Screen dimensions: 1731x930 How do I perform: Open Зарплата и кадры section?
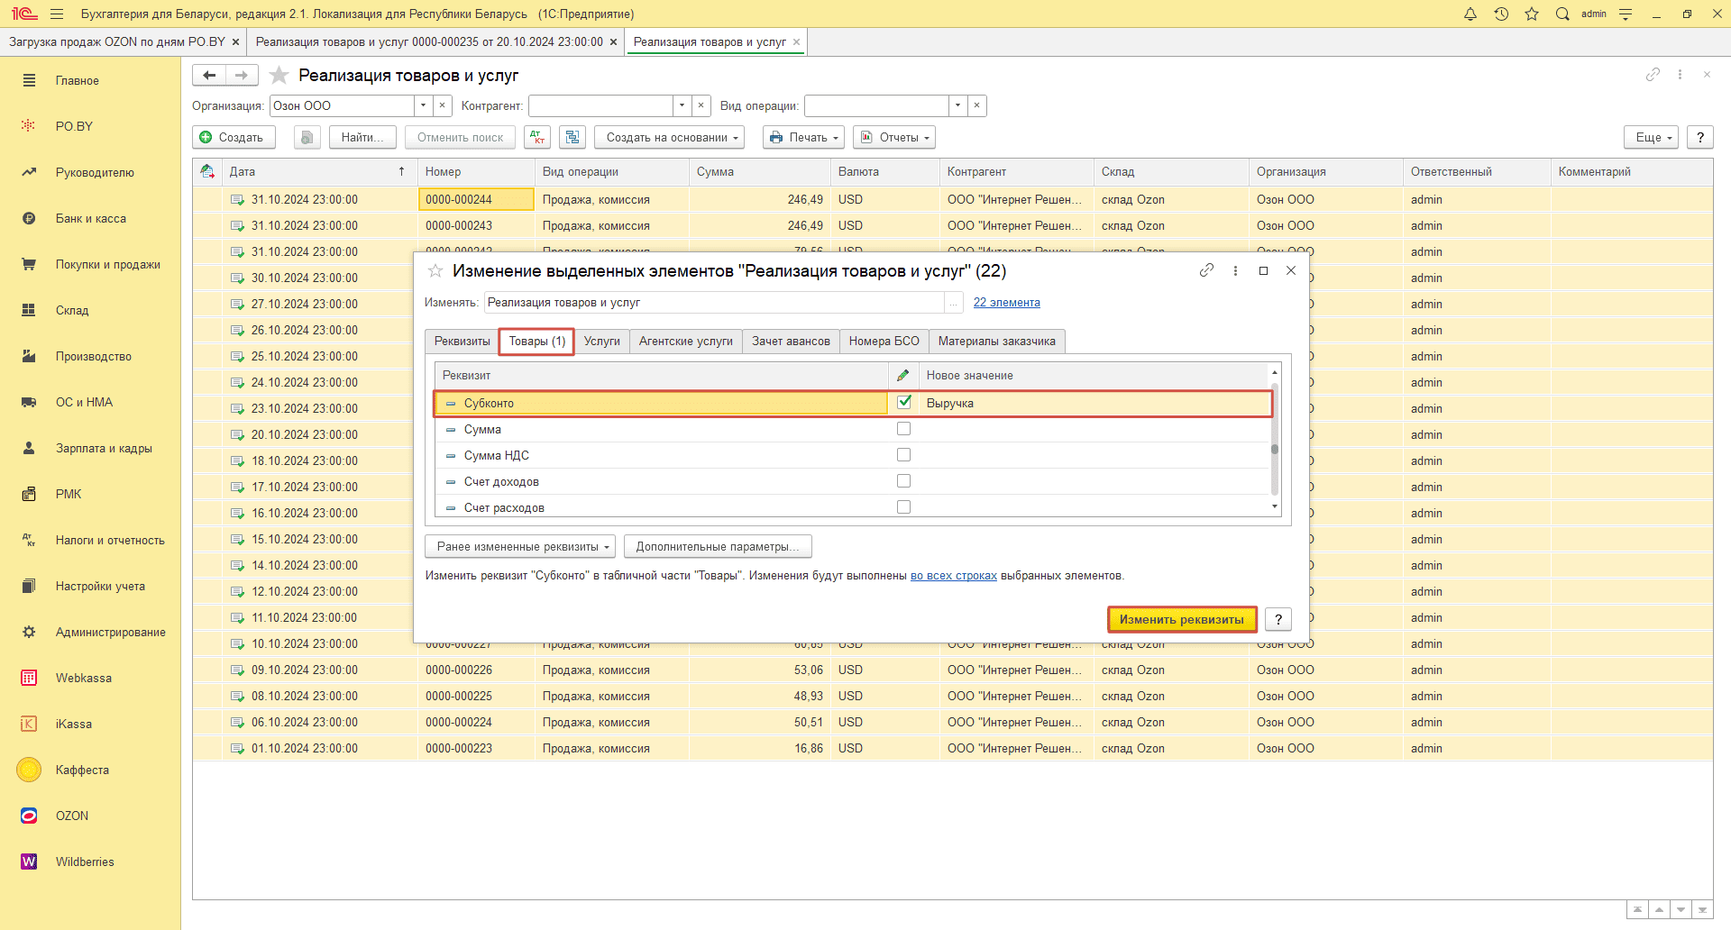pyautogui.click(x=104, y=449)
